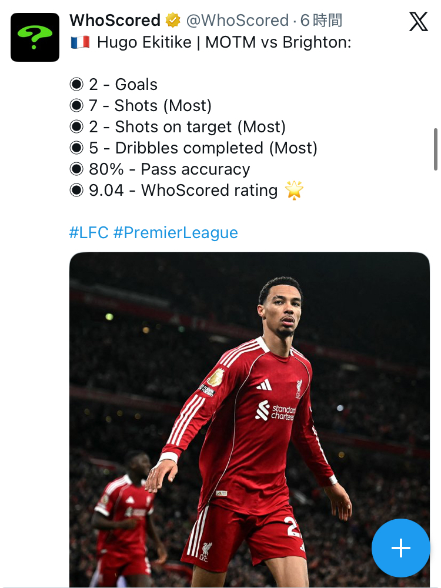
Task: Click the vertical scrollbar thumb
Action: (x=435, y=149)
